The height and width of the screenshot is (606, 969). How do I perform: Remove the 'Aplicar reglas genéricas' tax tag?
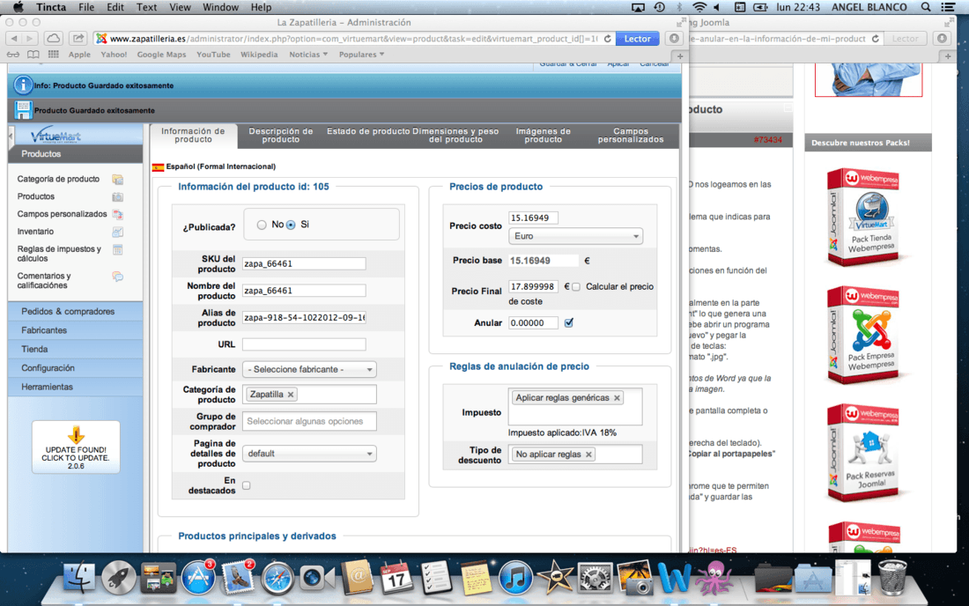pyautogui.click(x=617, y=398)
